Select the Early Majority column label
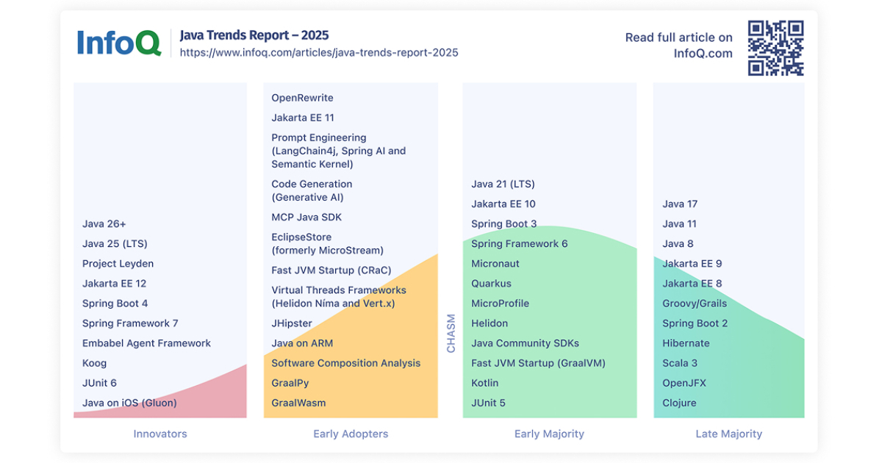882x463 pixels. (x=549, y=434)
